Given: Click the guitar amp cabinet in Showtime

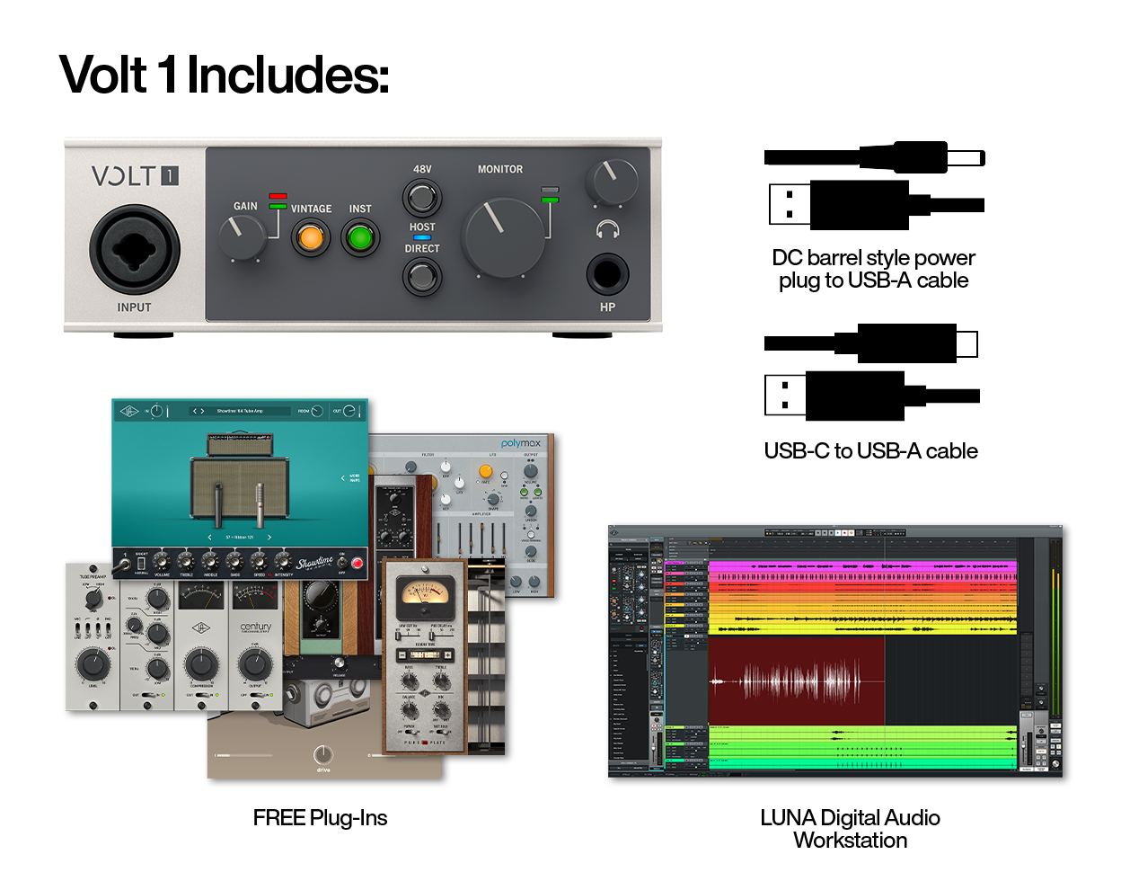Looking at the screenshot, I should [x=240, y=488].
